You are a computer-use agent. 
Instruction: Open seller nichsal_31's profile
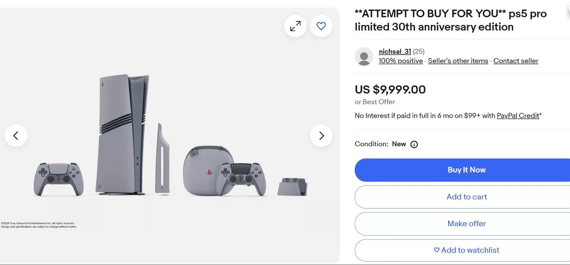point(395,51)
